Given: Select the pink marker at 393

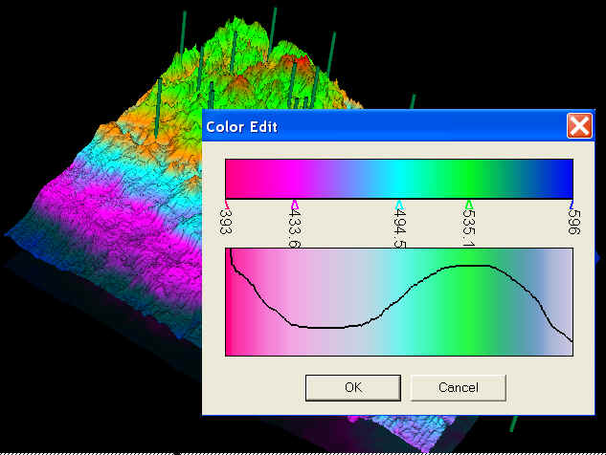Looking at the screenshot, I should [x=227, y=204].
